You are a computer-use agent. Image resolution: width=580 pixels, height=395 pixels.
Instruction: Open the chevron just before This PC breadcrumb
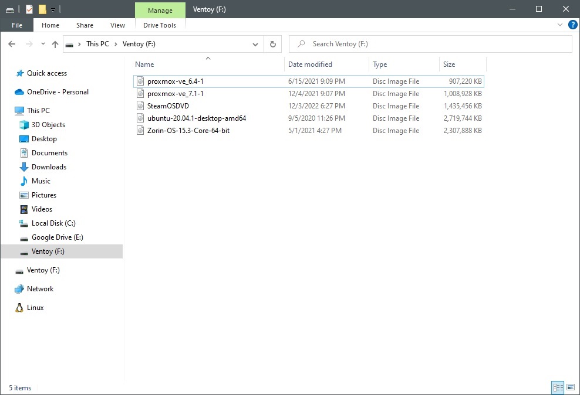79,45
